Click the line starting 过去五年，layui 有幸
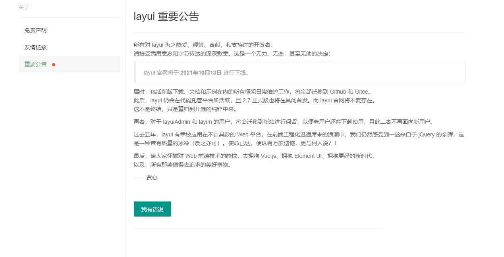Screen dimensions: 504x257 coord(299,134)
